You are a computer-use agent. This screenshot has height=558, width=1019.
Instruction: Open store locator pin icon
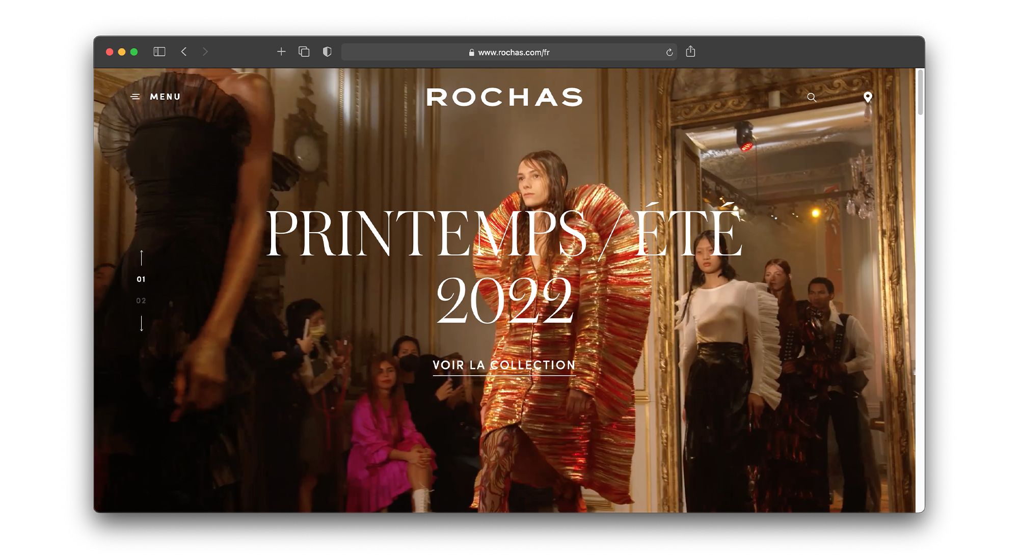click(868, 97)
